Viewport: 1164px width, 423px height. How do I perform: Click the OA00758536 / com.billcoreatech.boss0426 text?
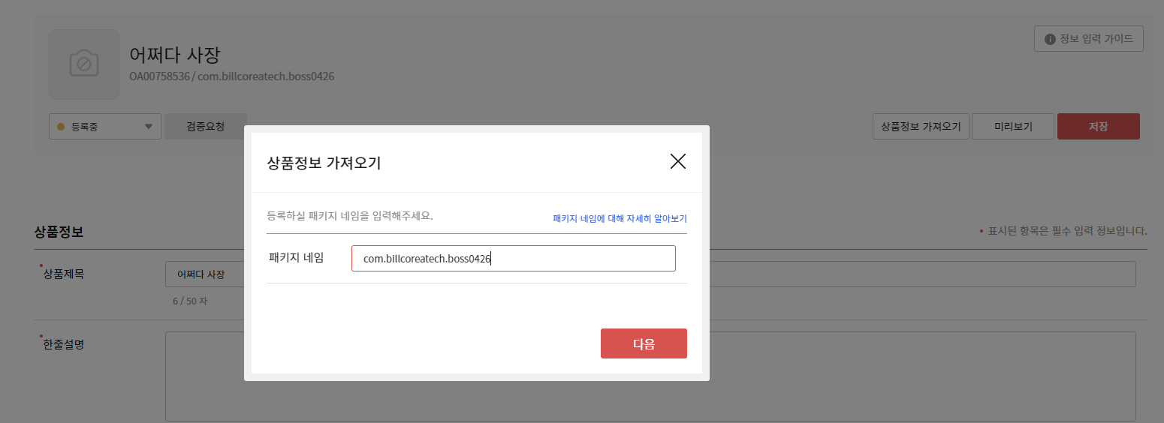pos(232,76)
